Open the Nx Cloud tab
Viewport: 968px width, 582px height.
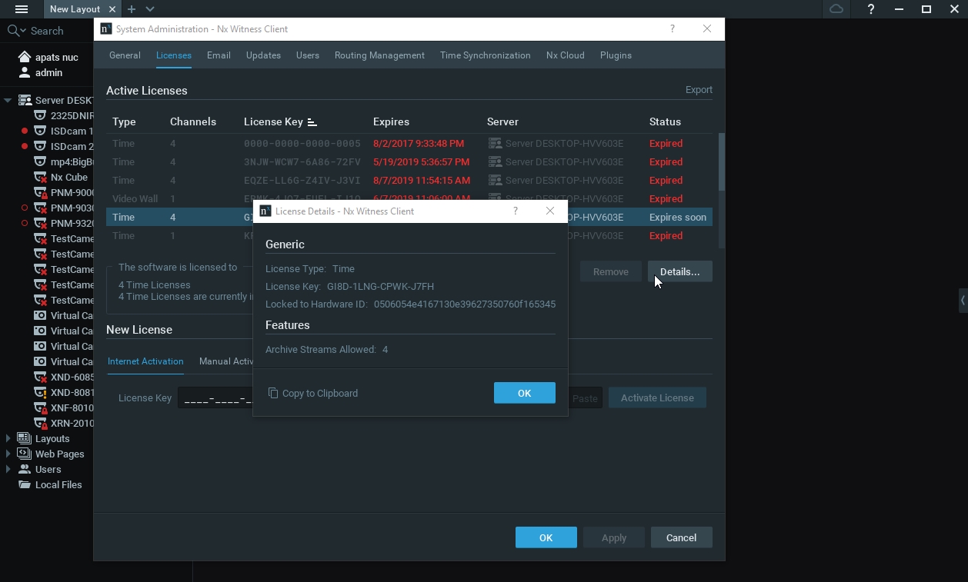[x=566, y=55]
